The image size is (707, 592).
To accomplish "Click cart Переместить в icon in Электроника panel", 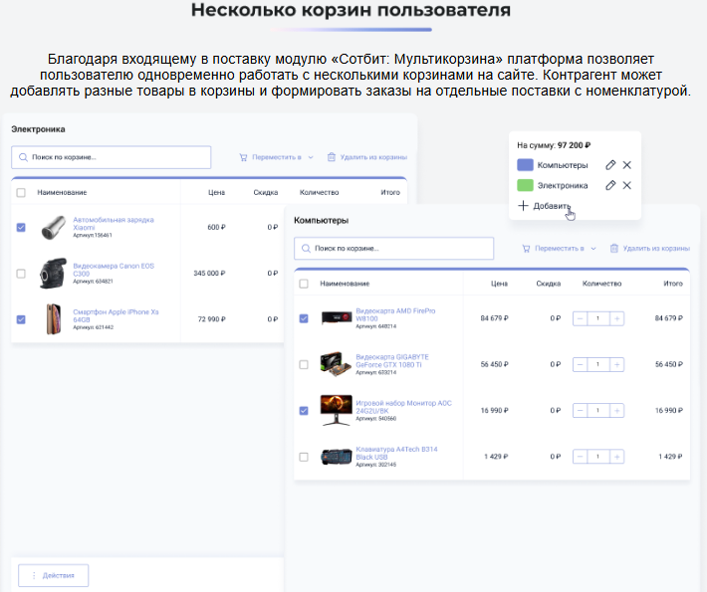I will point(243,157).
